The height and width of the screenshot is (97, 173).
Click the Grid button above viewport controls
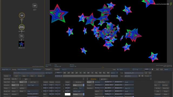click(x=157, y=70)
